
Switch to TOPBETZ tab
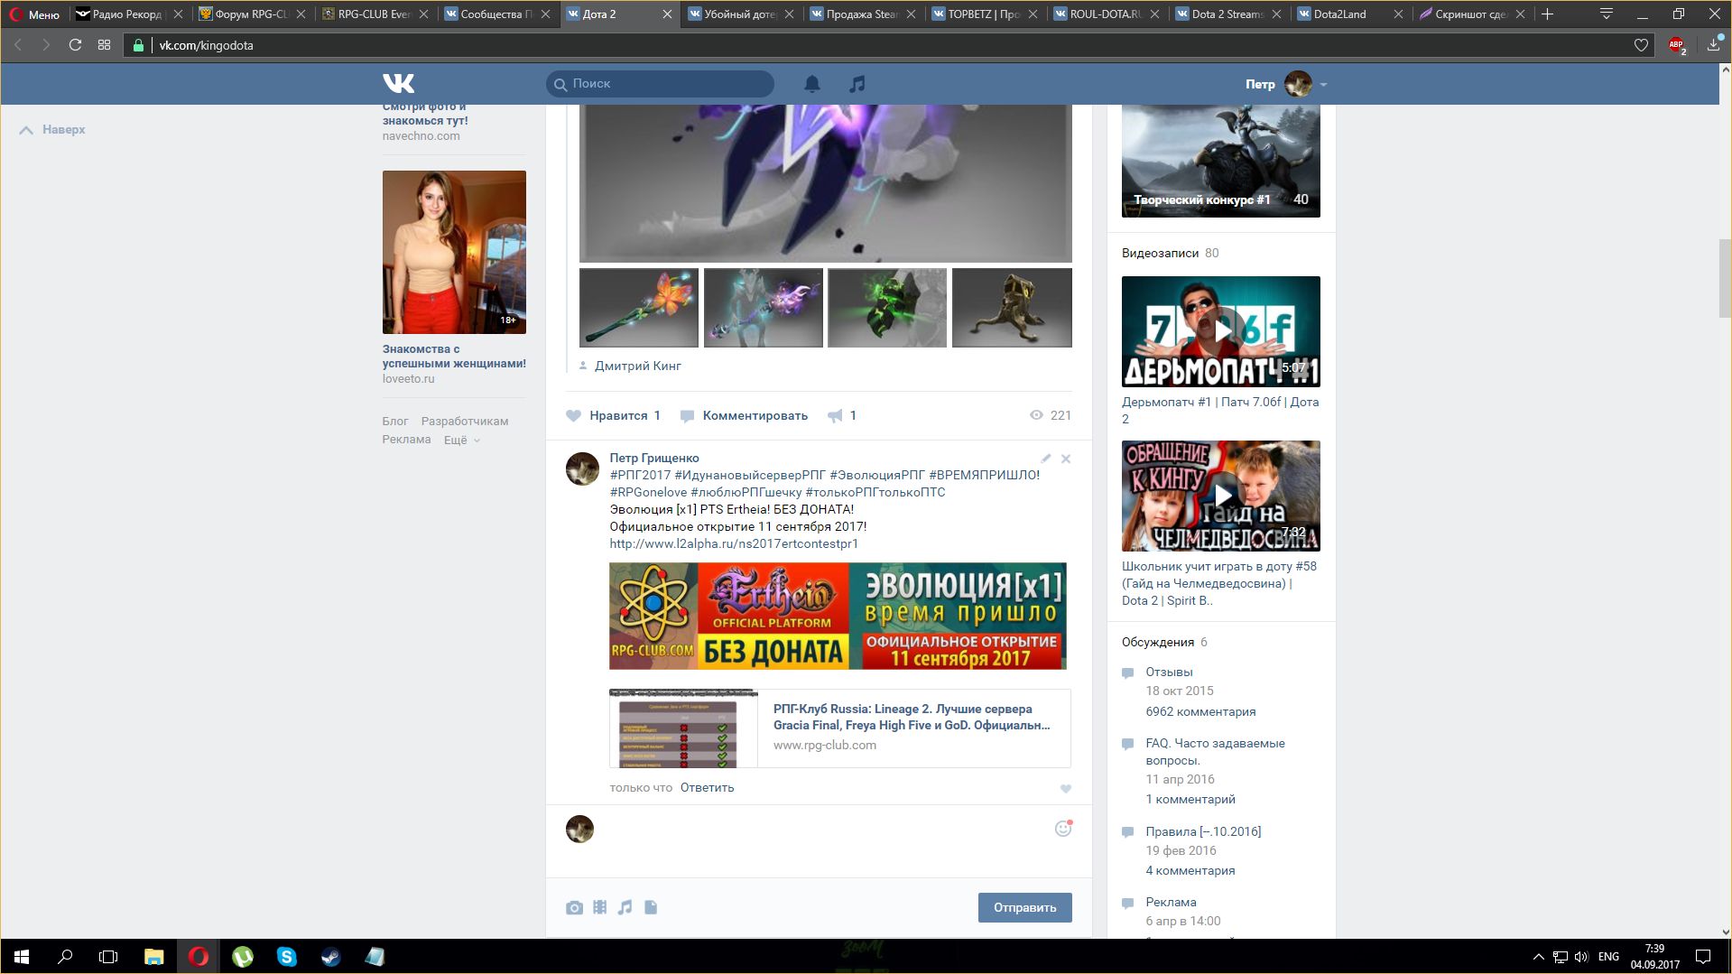point(983,14)
